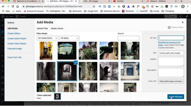Select the pale green building thumbnail
191x107 pixels.
click(67, 51)
